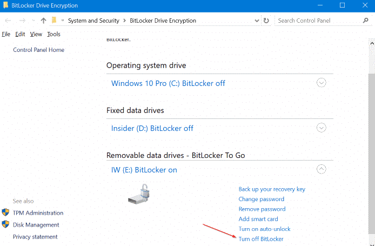Expand Windows 10 Pro (C:) drive section

[322, 83]
